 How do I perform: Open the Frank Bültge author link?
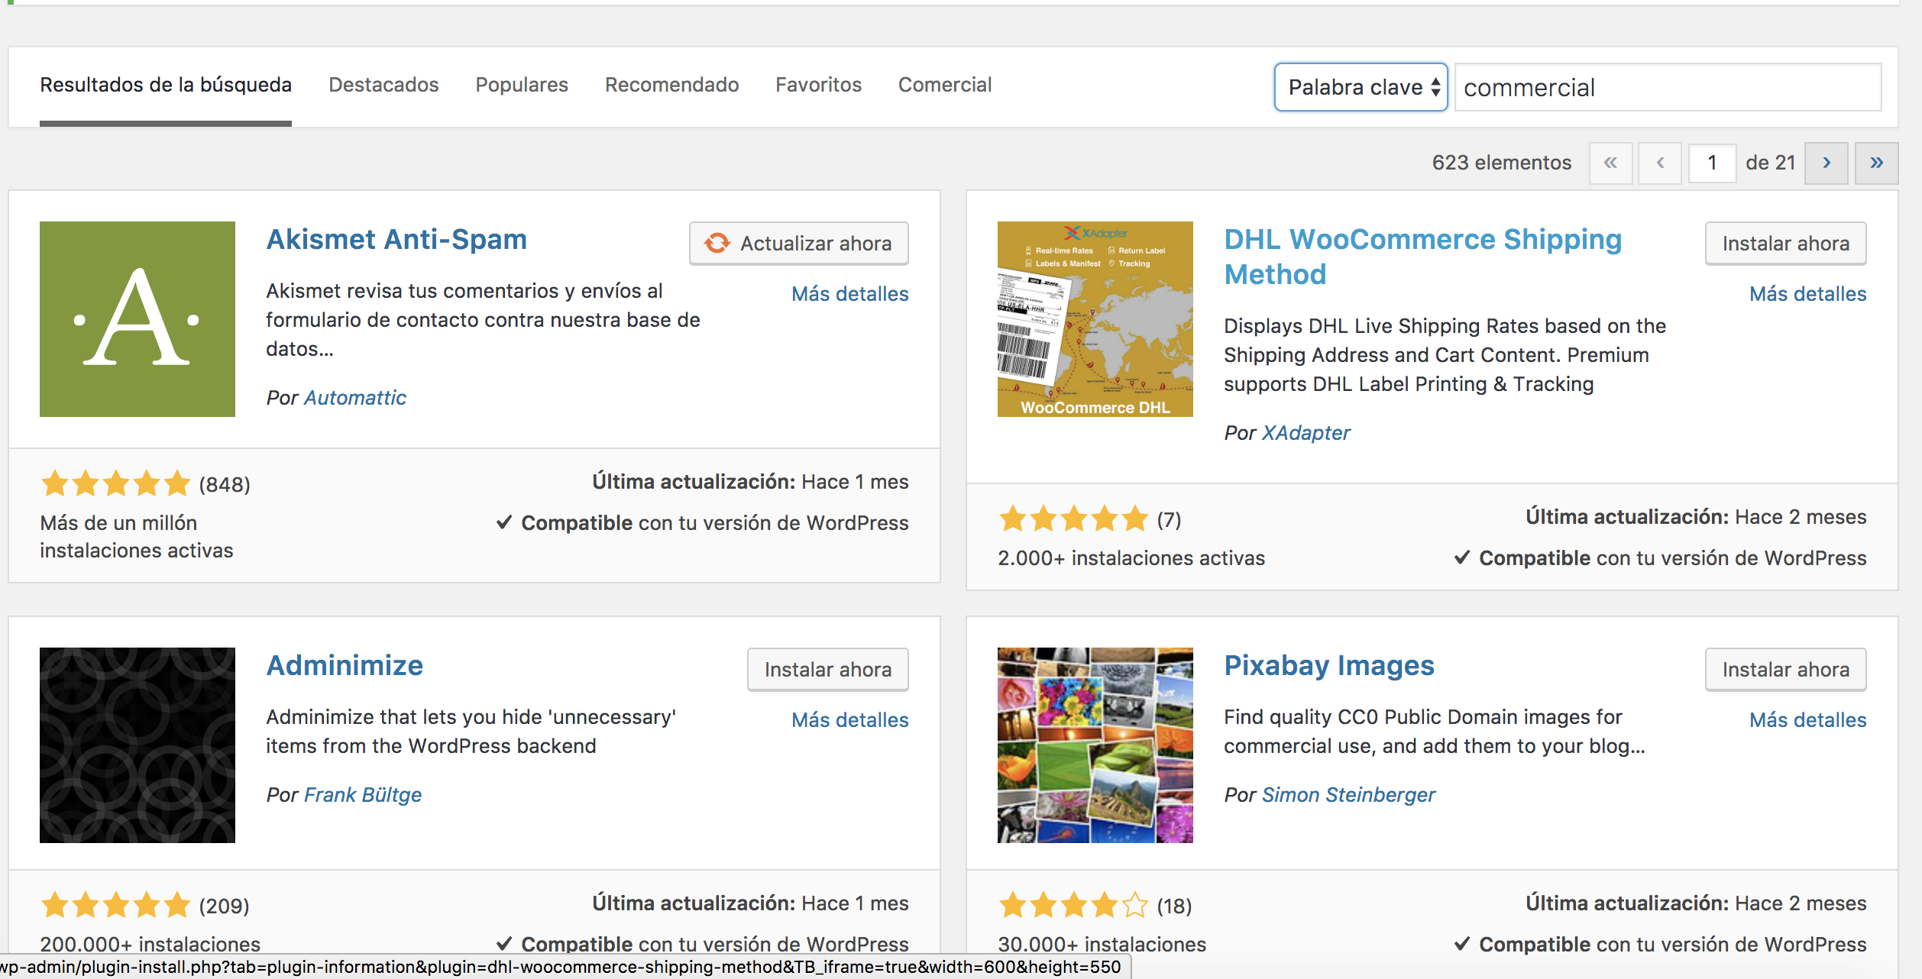pos(363,795)
